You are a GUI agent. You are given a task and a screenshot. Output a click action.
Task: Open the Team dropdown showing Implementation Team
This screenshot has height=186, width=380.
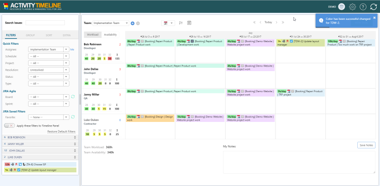[x=111, y=23]
